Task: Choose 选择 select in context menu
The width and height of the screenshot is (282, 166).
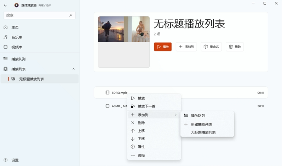Action: coord(154,155)
